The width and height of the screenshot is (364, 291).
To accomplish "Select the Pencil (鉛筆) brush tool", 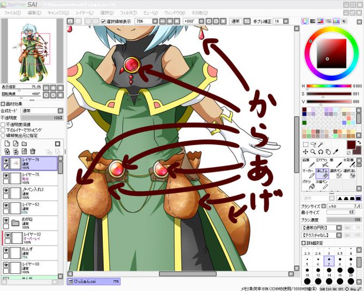I will click(308, 162).
